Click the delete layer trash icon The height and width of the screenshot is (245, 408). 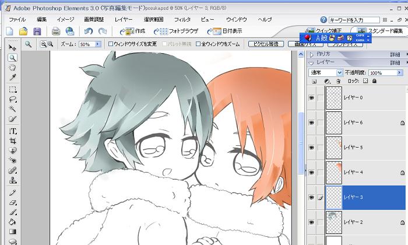(x=338, y=81)
